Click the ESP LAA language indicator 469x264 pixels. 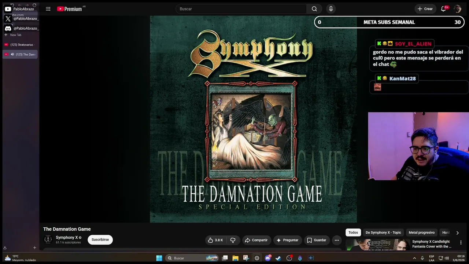[432, 258]
